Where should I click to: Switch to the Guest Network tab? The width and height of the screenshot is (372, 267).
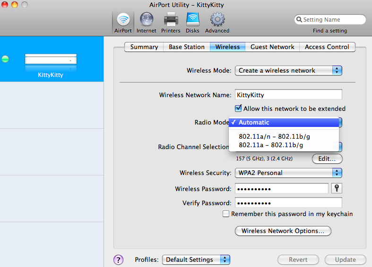tap(272, 47)
